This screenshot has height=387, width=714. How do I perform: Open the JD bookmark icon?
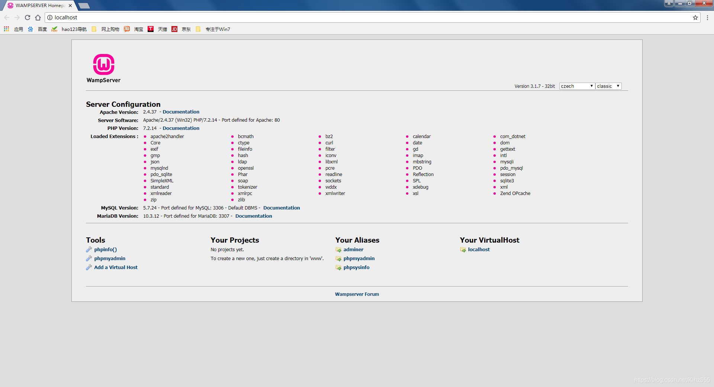point(174,29)
